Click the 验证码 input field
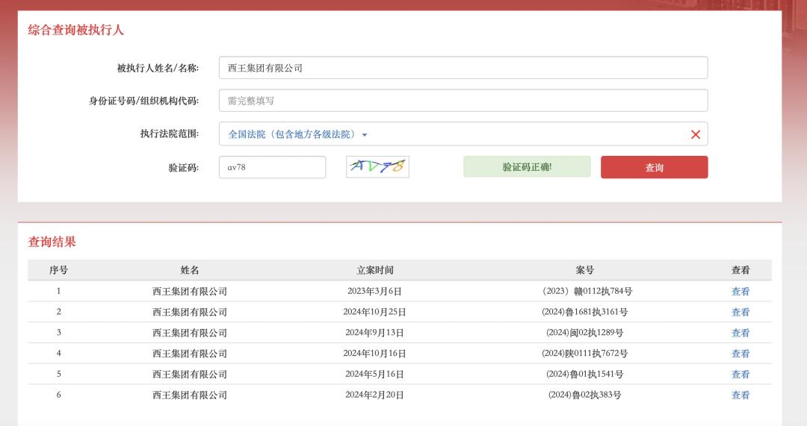Screen dimensions: 807x426 click(x=272, y=168)
